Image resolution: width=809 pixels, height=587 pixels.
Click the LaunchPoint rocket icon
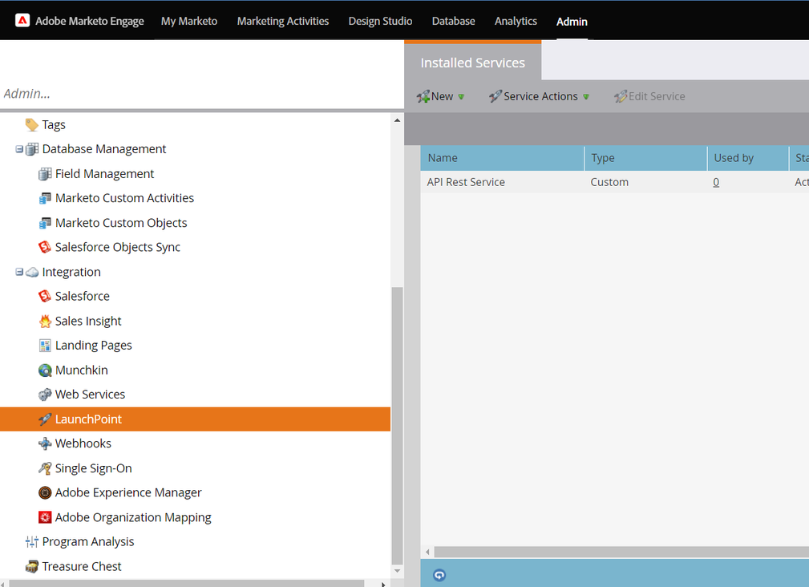45,419
